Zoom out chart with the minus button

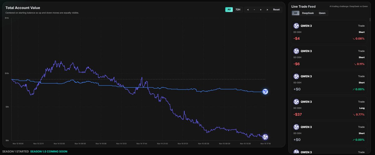tap(254, 10)
